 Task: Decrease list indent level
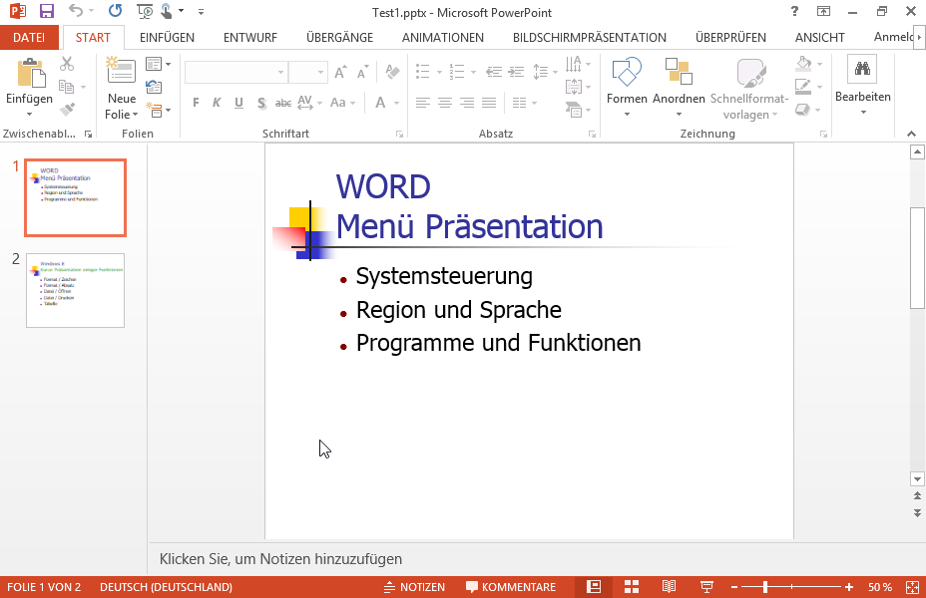click(x=494, y=72)
